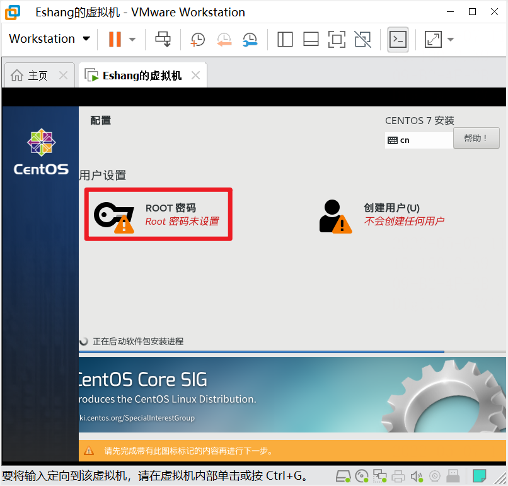Expand the power options dropdown arrow

coord(132,40)
